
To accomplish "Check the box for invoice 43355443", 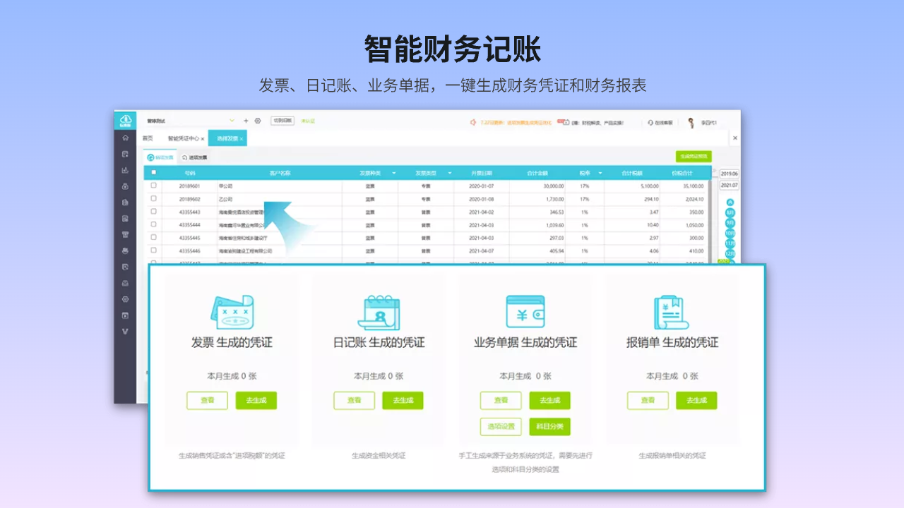I will coord(153,212).
